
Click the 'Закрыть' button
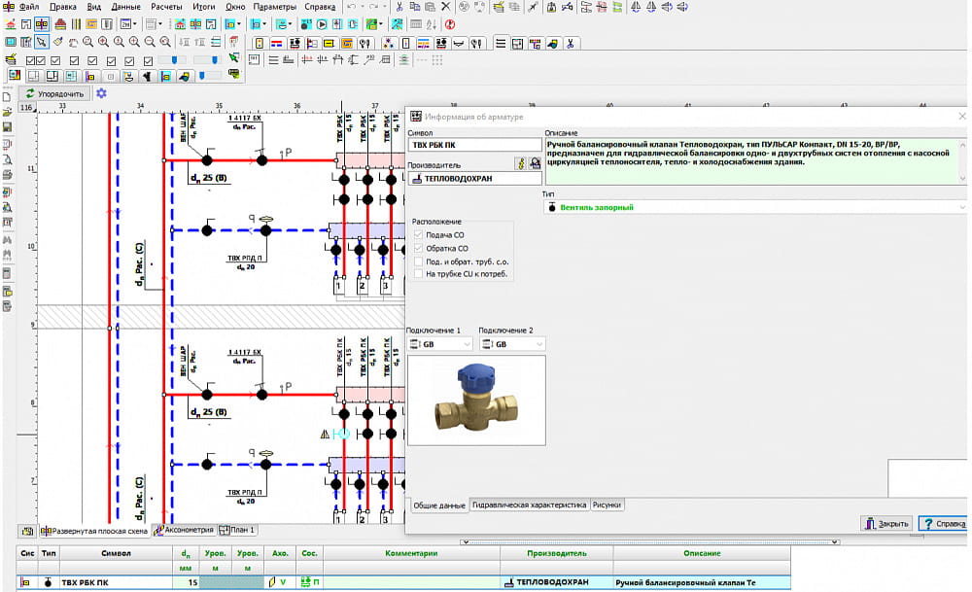885,524
